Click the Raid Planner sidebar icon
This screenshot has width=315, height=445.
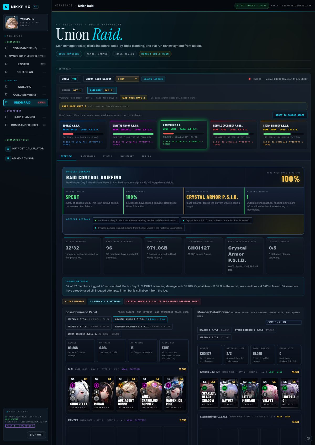pyautogui.click(x=6, y=117)
